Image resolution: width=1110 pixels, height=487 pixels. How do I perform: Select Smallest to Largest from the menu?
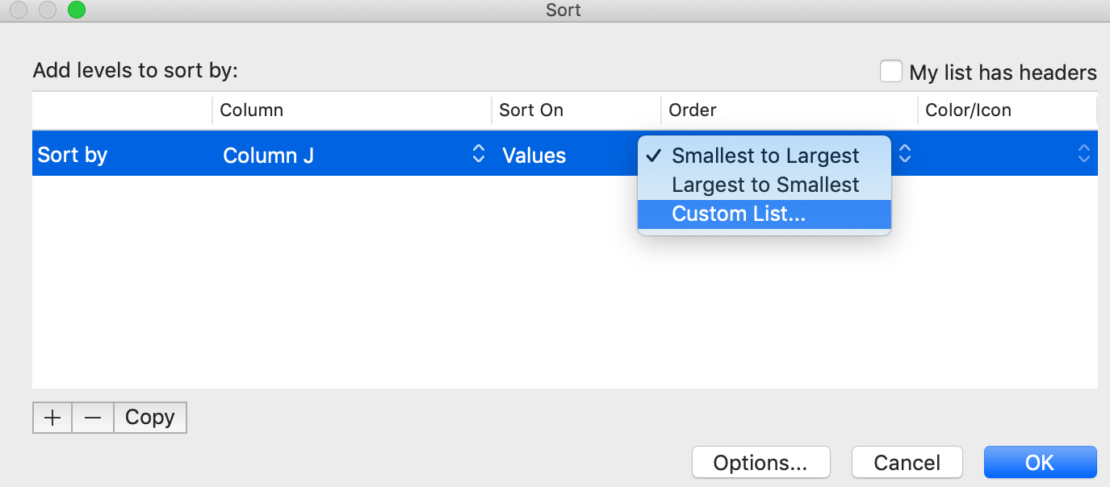pos(764,156)
